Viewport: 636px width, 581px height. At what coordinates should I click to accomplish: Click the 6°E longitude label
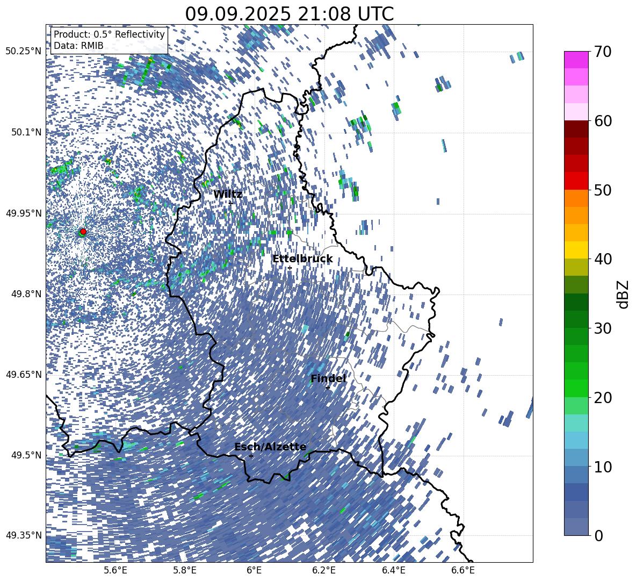[254, 570]
